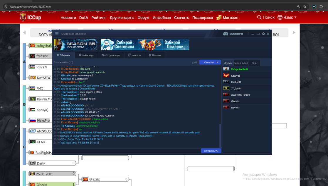Click the right bracket rounds arrow
328x186 pixels.
(294, 32)
